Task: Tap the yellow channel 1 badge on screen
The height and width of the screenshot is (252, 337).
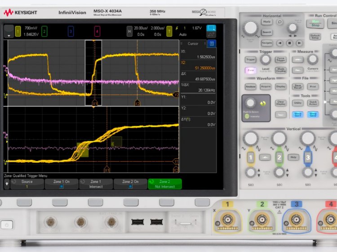Action: pos(18,31)
